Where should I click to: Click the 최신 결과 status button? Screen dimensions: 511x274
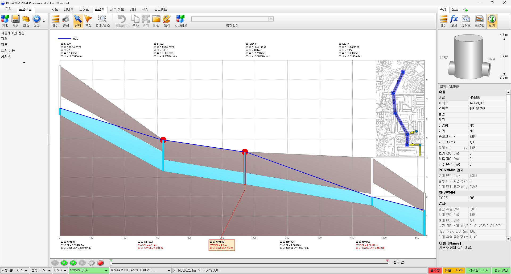[x=501, y=270]
